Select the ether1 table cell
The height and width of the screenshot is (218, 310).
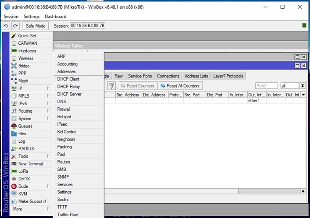(257, 101)
